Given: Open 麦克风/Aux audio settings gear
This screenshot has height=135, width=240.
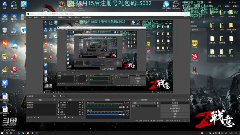Looking at the screenshot, I should tap(127, 107).
